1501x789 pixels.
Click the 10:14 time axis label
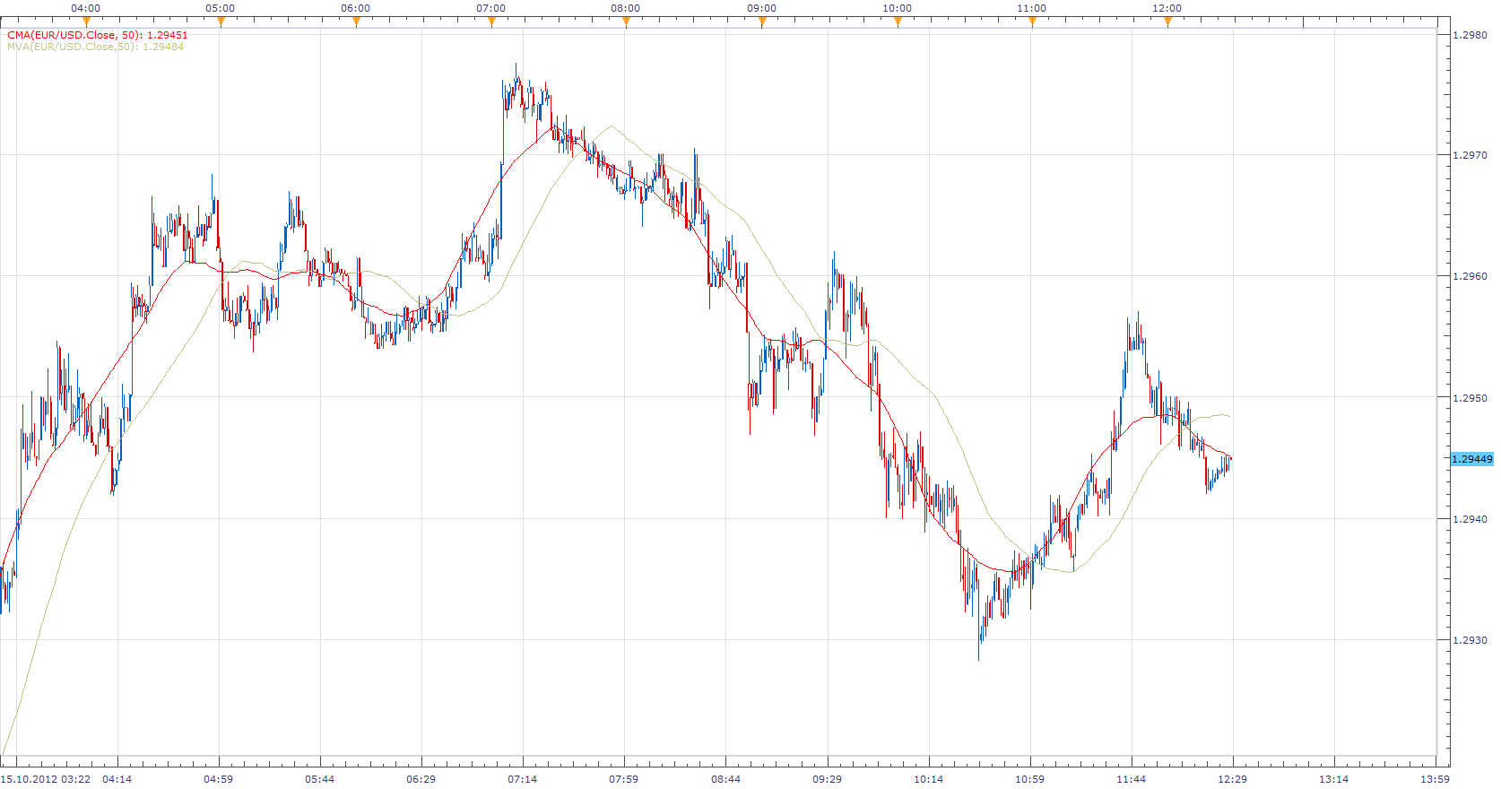click(929, 779)
